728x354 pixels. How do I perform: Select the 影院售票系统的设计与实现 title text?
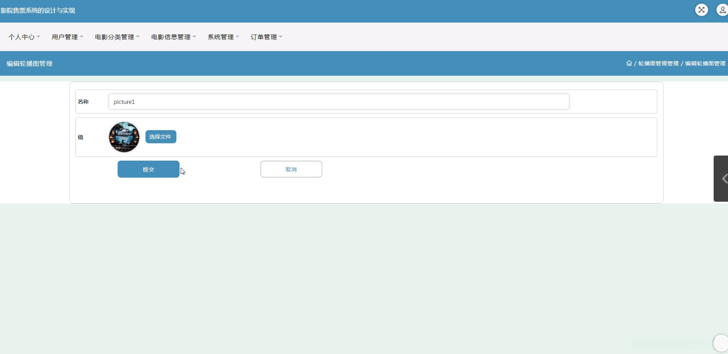click(x=37, y=11)
